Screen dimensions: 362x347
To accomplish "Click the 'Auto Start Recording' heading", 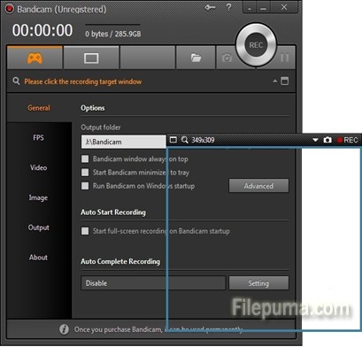I will (113, 212).
